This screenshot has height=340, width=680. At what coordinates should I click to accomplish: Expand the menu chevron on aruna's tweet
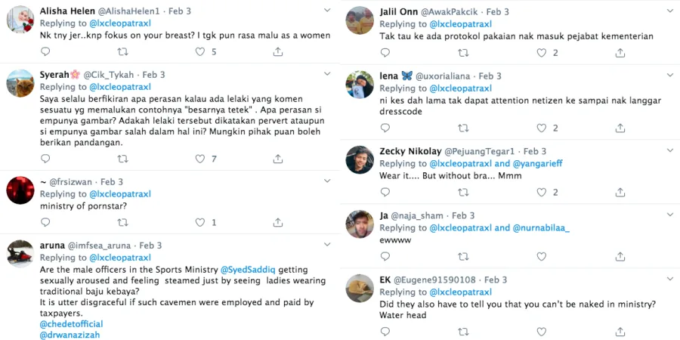(x=326, y=246)
